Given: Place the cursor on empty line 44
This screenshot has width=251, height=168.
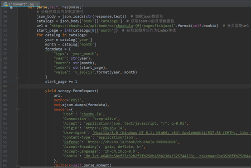Looking at the screenshot, I should tap(135, 86).
